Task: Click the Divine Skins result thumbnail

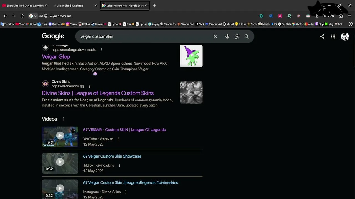Action: coord(191,92)
